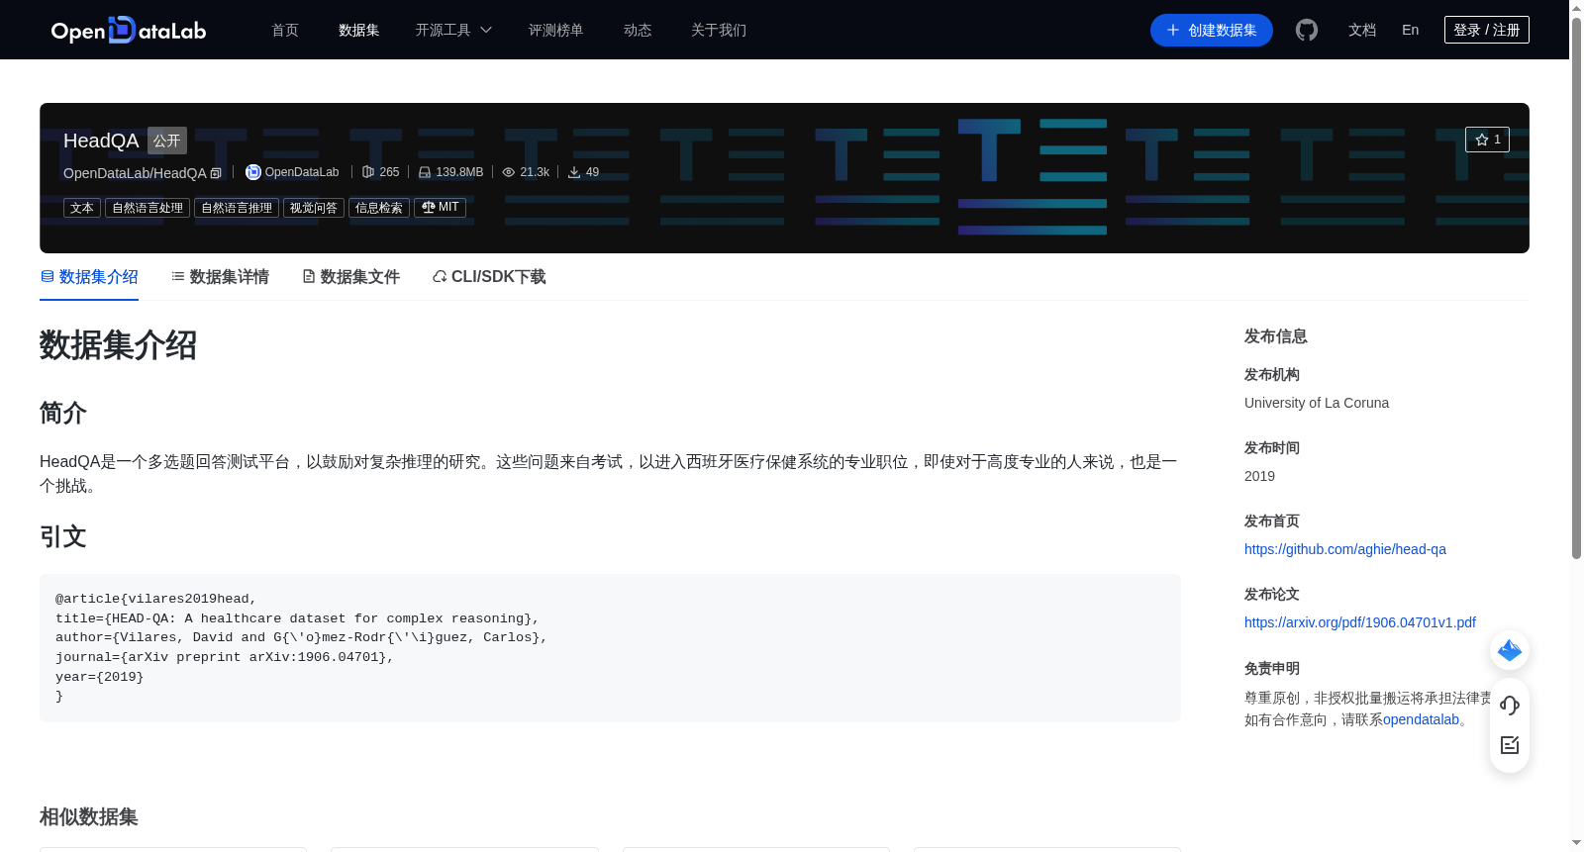
Task: Click the 登录 / 注册 button
Action: pyautogui.click(x=1487, y=30)
